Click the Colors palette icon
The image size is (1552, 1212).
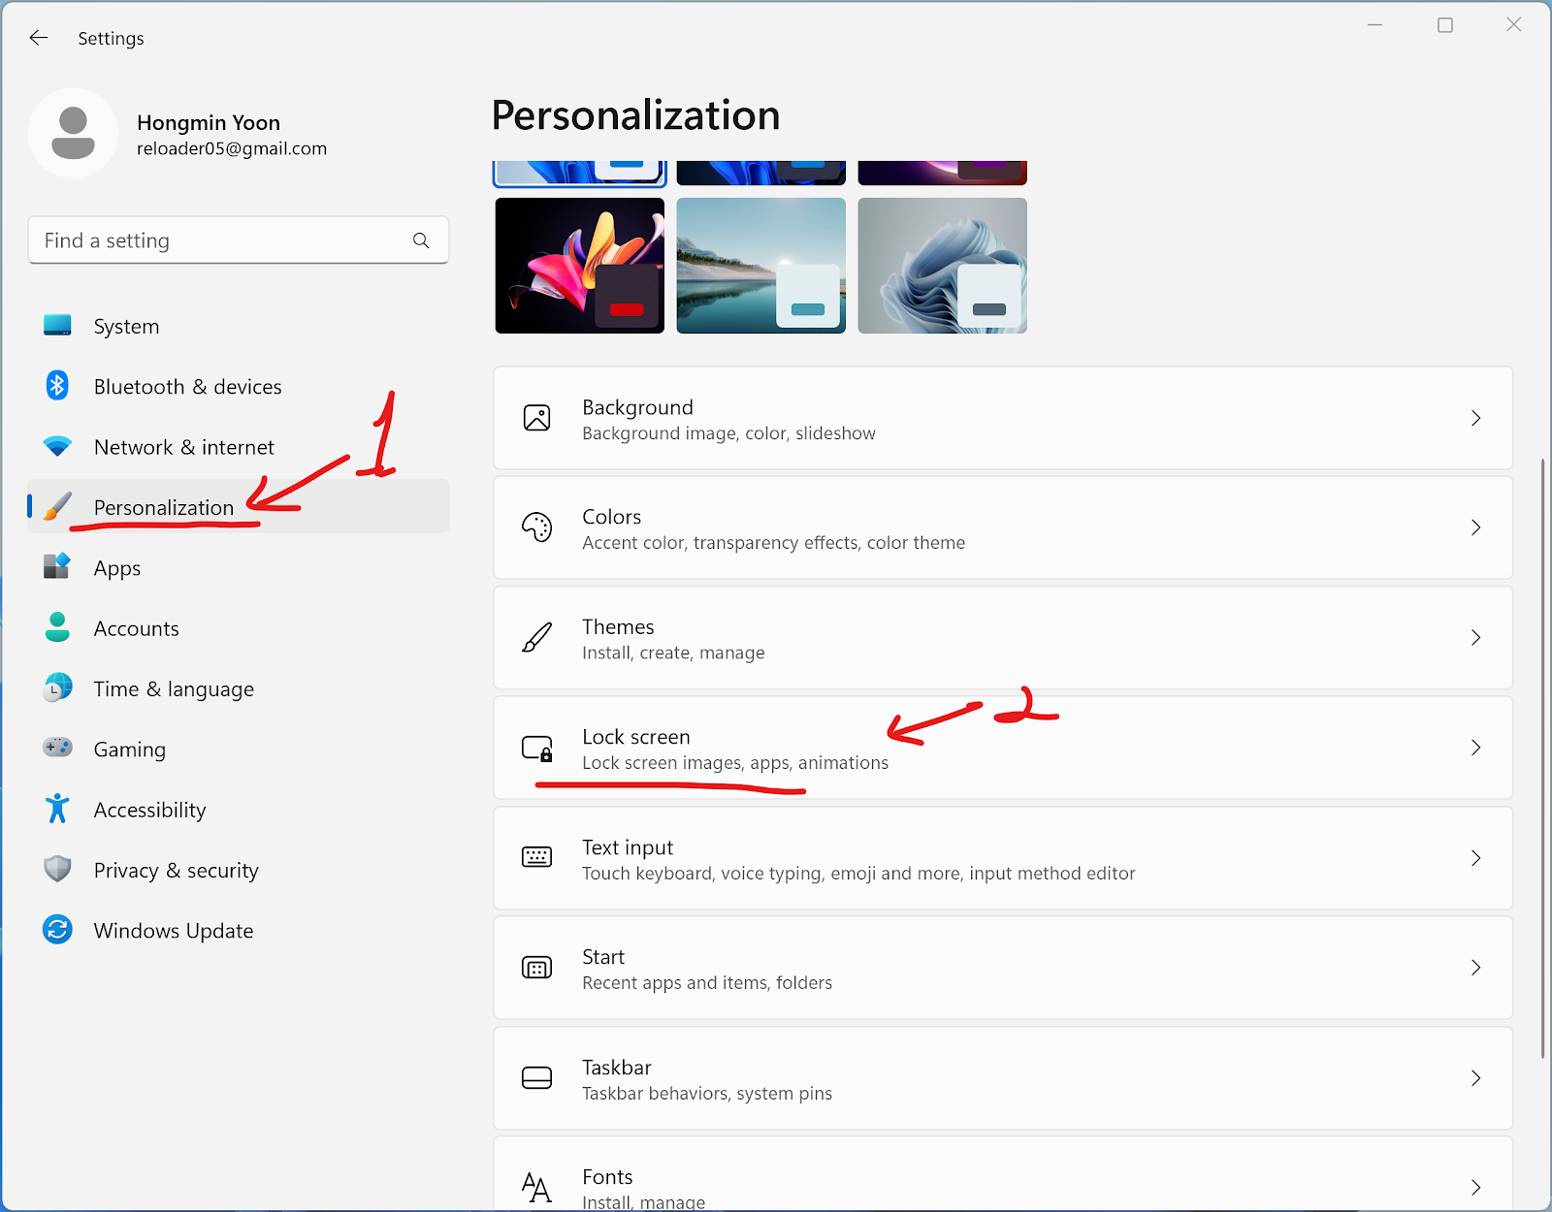tap(536, 527)
